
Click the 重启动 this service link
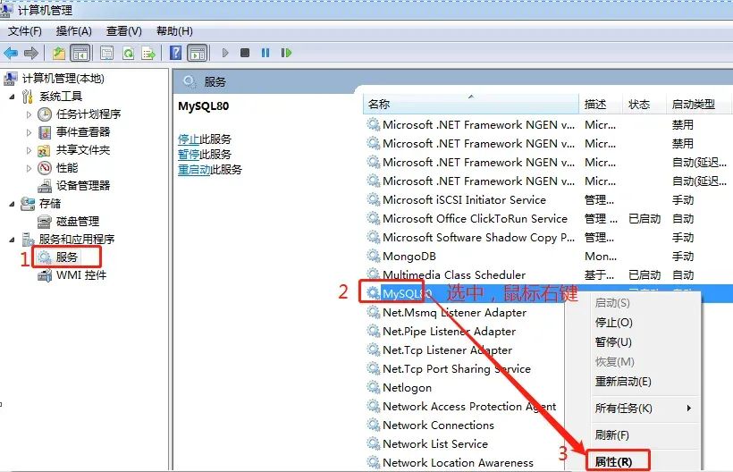194,170
